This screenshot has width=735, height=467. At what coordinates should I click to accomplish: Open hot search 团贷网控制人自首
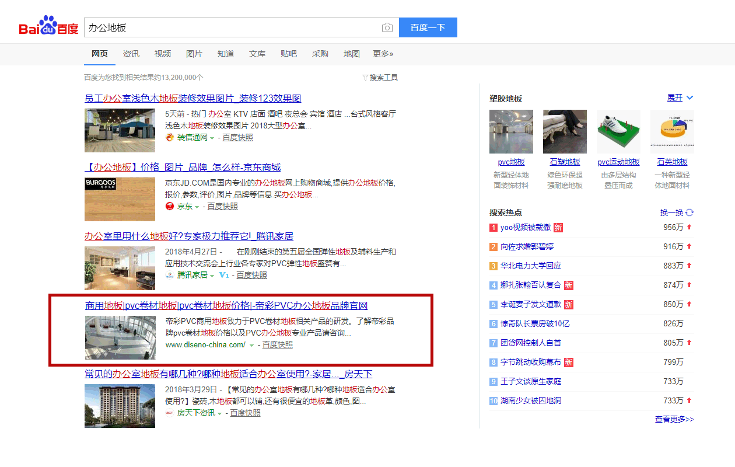531,343
